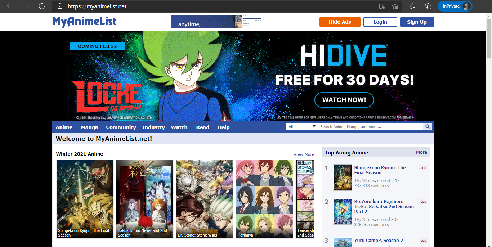
Task: View site info via address bar lock icon
Action: click(x=60, y=6)
